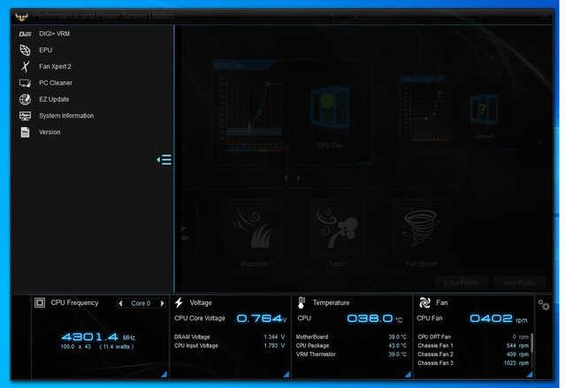The width and height of the screenshot is (566, 388).
Task: Click the dimmed Load Profile button
Action: coord(462,282)
